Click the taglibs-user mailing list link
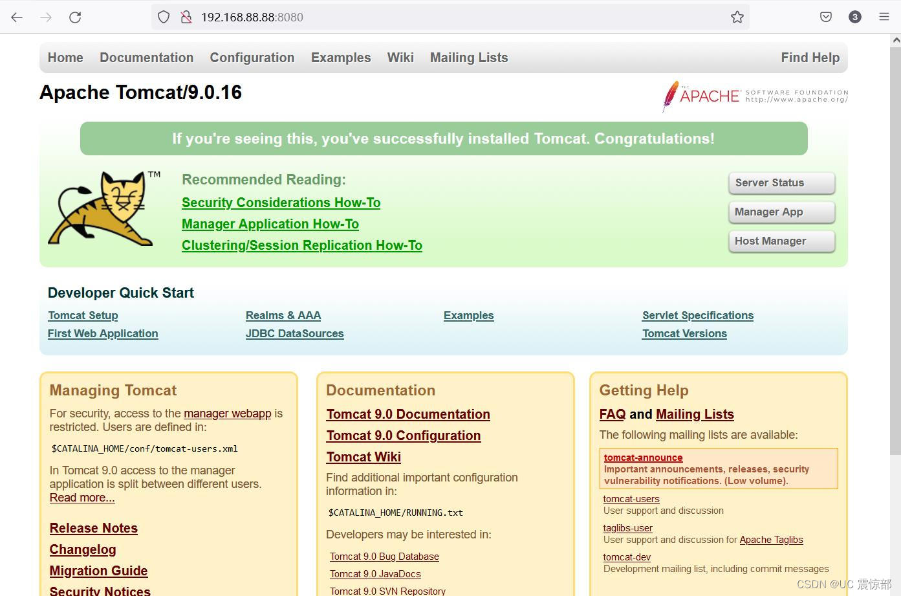This screenshot has height=596, width=901. tap(628, 528)
